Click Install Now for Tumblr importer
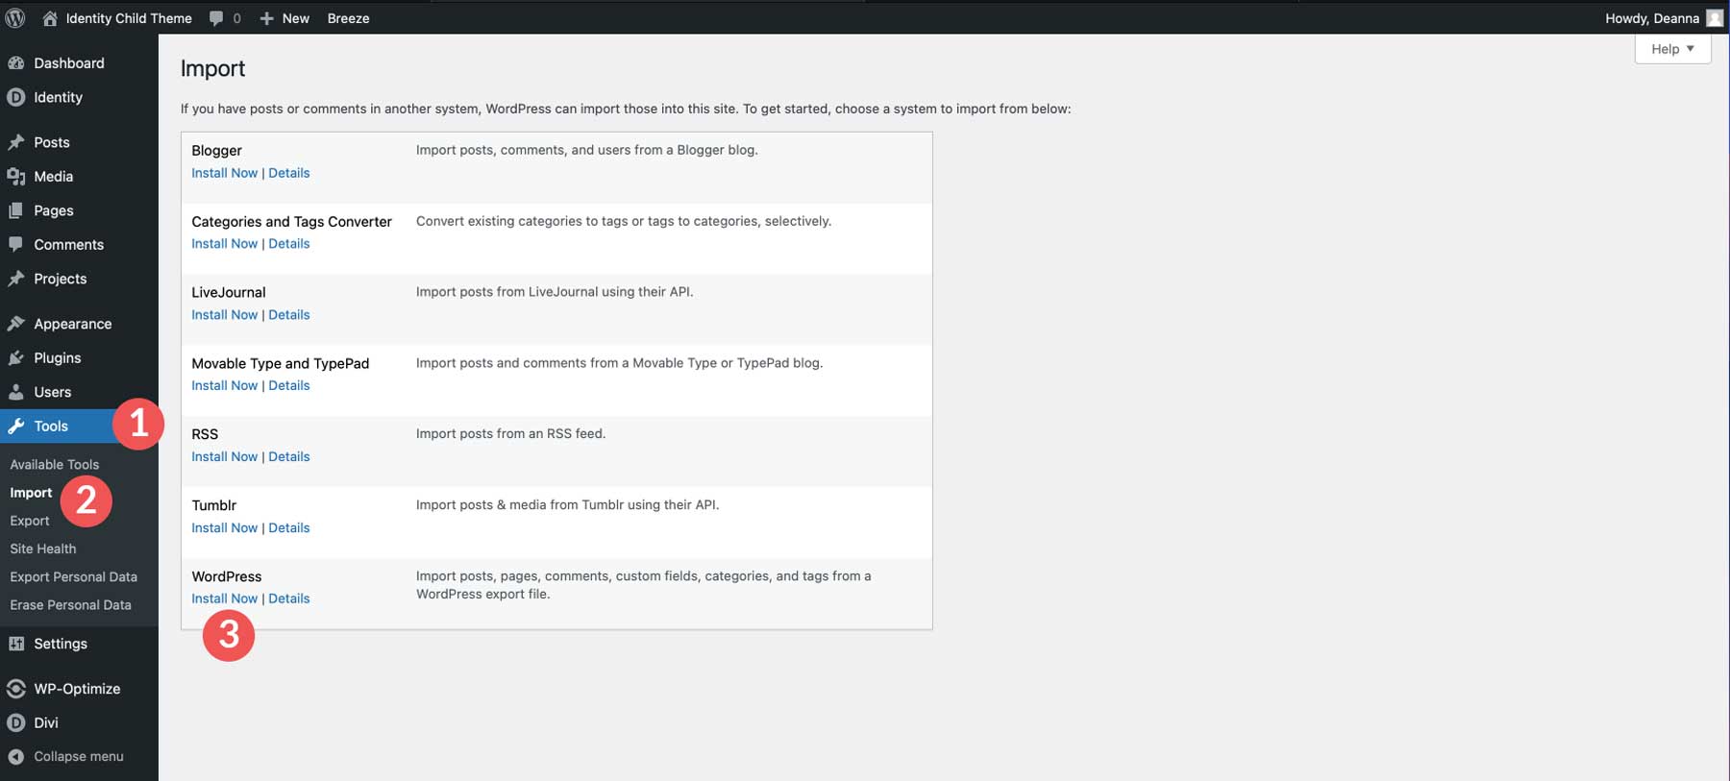Screen dimensions: 1730x781 [x=225, y=527]
